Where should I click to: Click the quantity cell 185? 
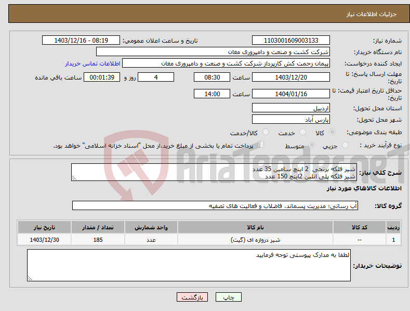click(x=98, y=240)
